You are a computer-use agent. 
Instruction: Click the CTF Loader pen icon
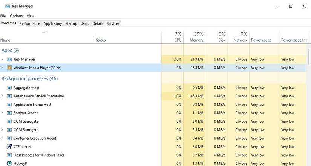(x=9, y=146)
